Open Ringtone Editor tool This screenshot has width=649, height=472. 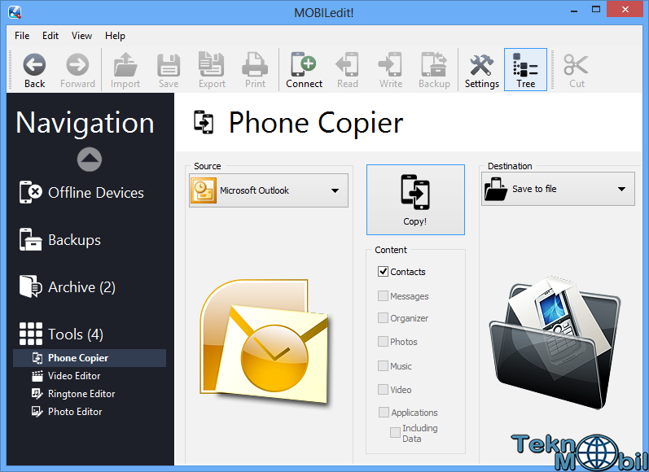click(73, 393)
